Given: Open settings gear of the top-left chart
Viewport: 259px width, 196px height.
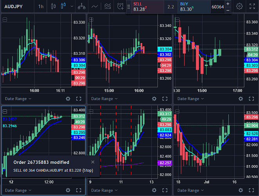Looking at the screenshot, I should [68, 99].
